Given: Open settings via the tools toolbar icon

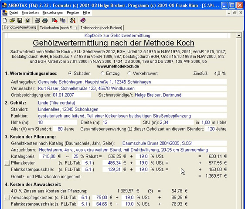Looking at the screenshot, I should (73, 20).
